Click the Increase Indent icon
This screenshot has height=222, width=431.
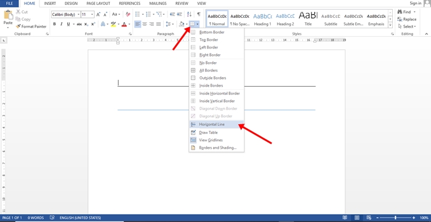pyautogui.click(x=179, y=14)
